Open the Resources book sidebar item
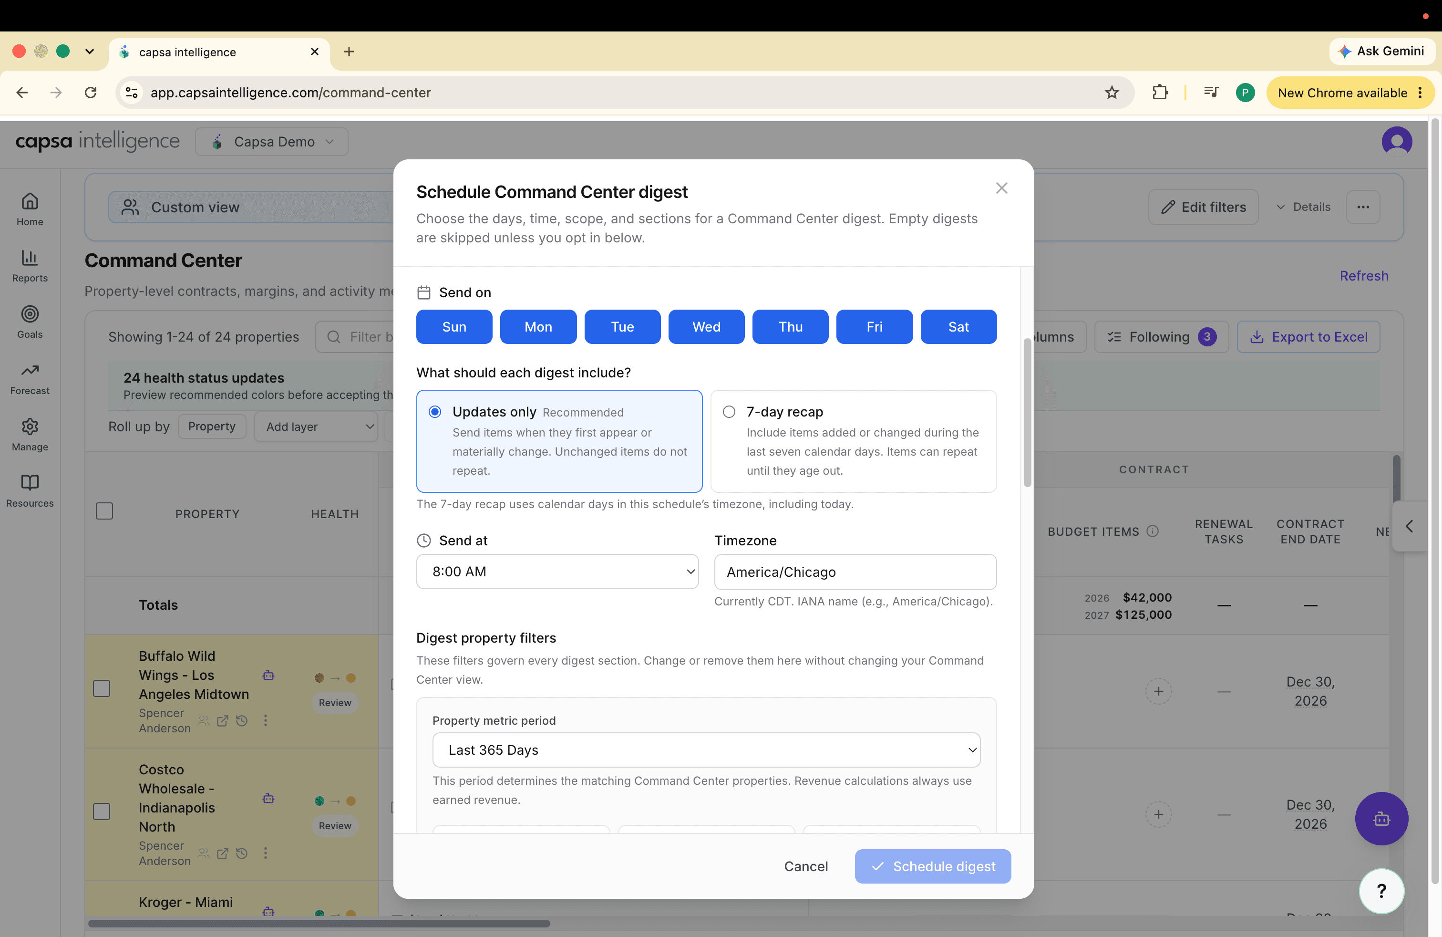 (30, 491)
